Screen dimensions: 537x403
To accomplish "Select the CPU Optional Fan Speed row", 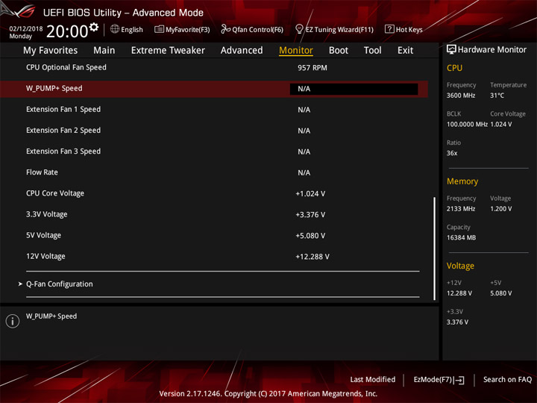I will (x=214, y=67).
